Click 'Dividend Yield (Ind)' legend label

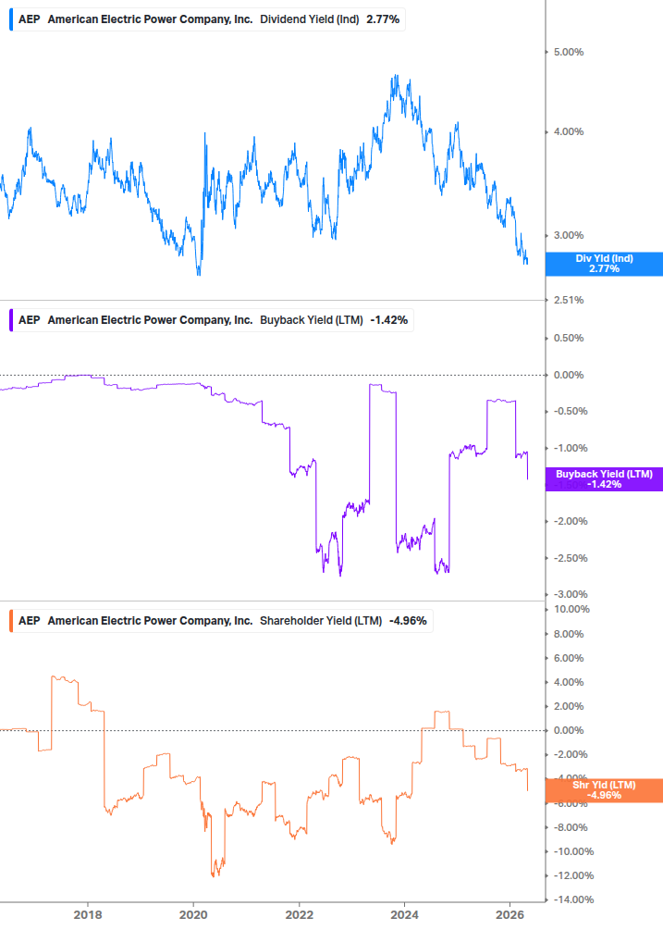[309, 19]
